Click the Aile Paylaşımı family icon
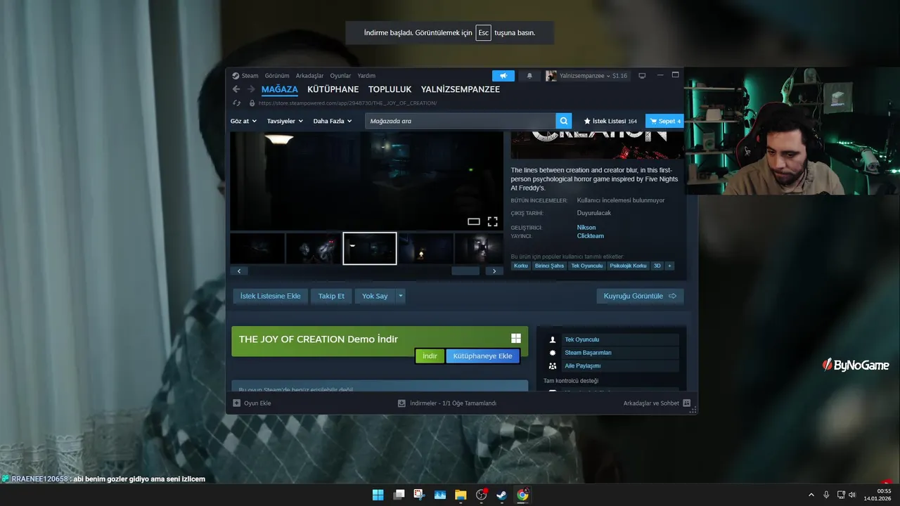The width and height of the screenshot is (900, 506). [x=553, y=366]
